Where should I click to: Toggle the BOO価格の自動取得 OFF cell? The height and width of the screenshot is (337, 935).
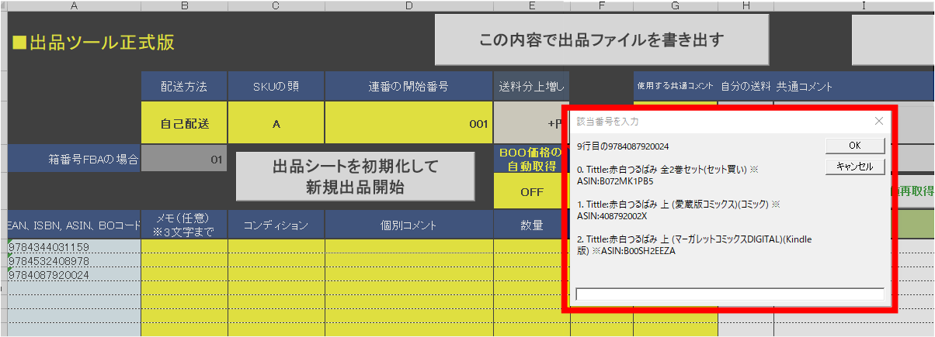531,191
